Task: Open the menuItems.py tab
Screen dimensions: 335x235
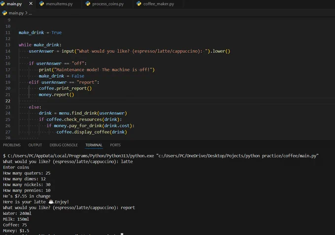Action: point(59,4)
